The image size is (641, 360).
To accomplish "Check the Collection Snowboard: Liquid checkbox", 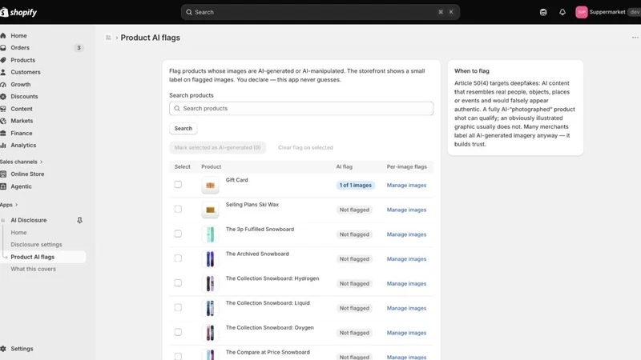I will 178,307.
